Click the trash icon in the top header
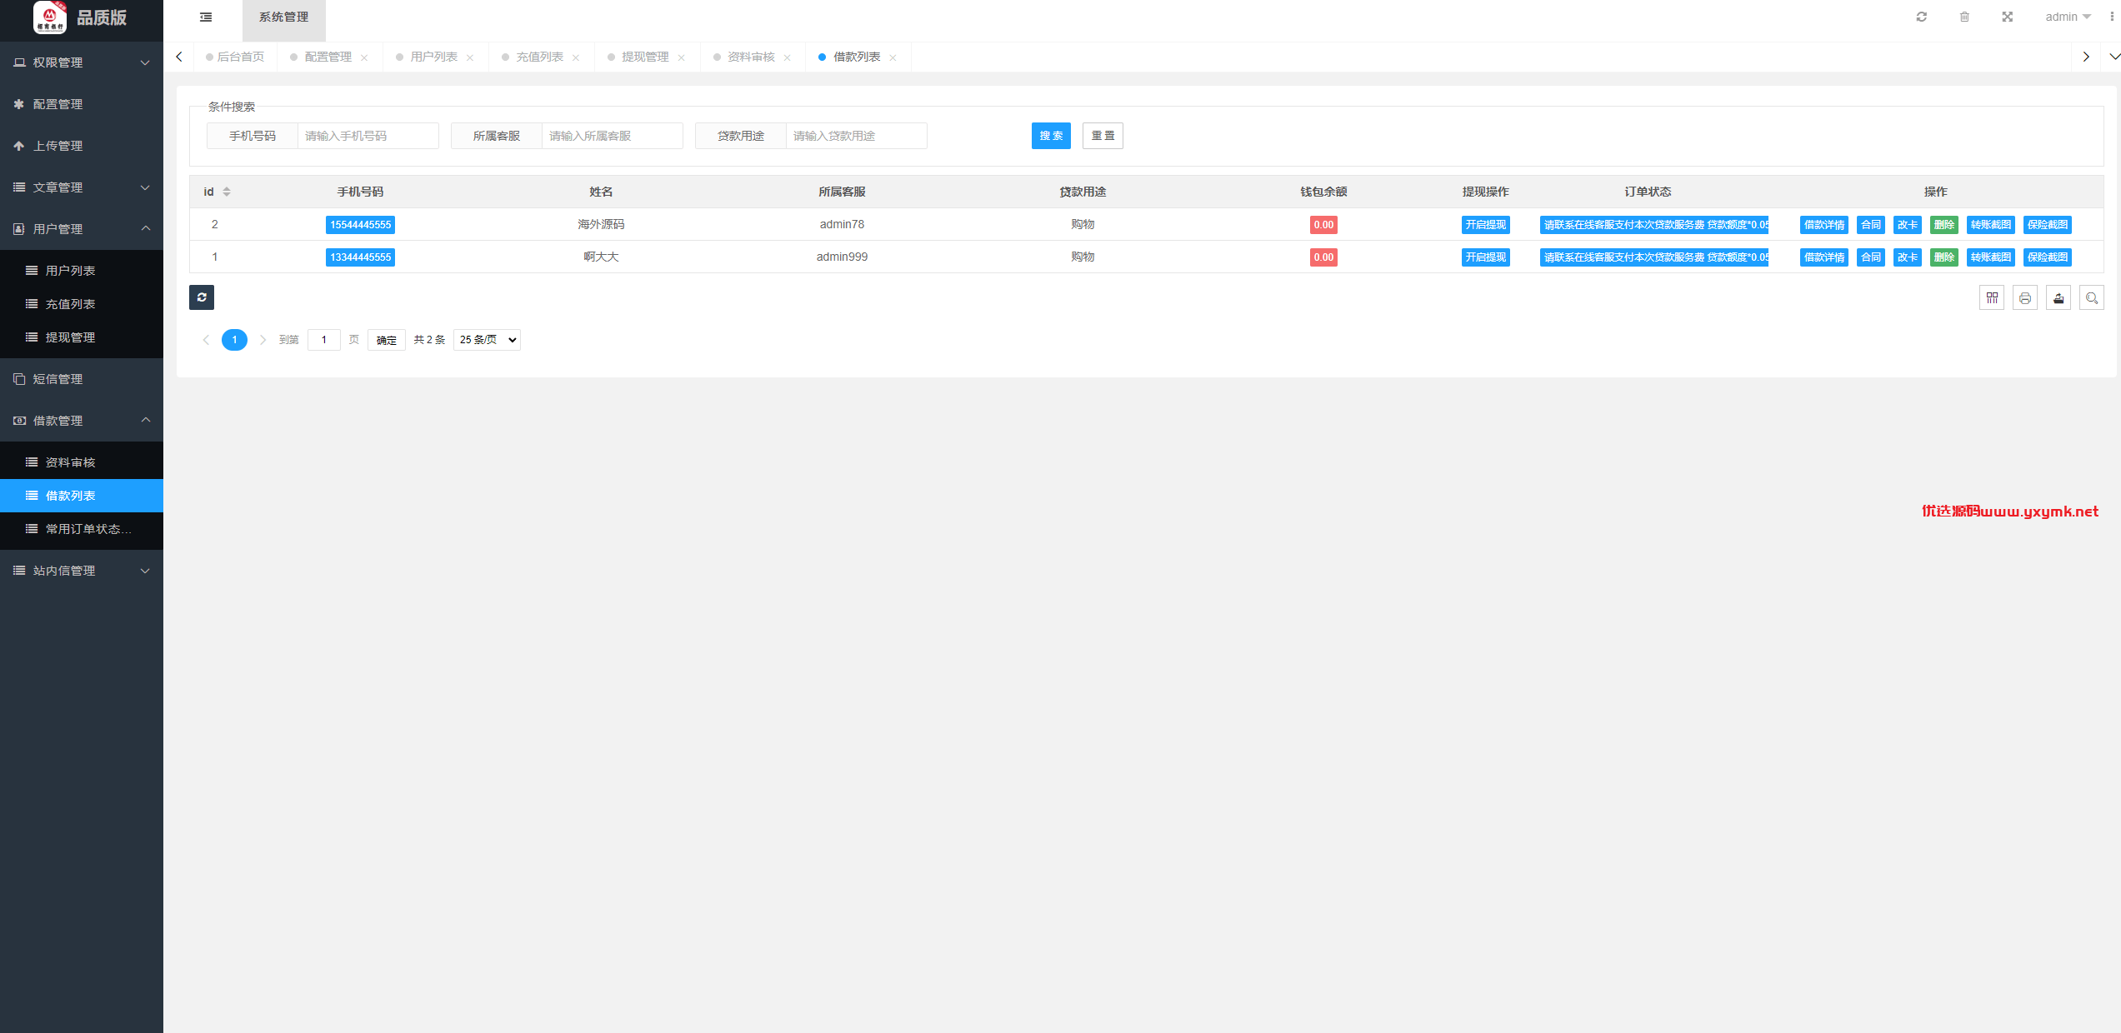The height and width of the screenshot is (1033, 2121). point(1964,17)
